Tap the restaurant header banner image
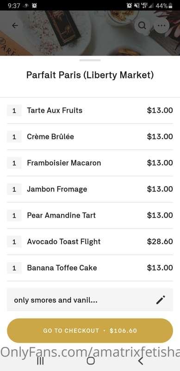 90,33
